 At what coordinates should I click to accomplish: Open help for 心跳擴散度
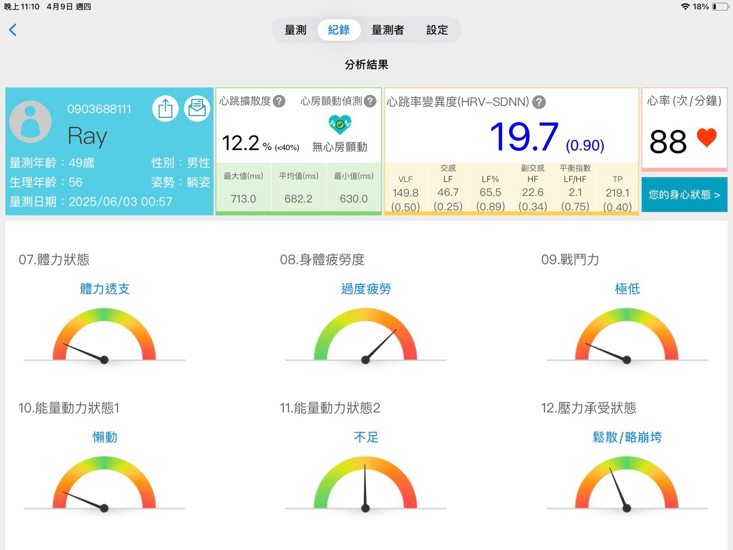pyautogui.click(x=279, y=101)
